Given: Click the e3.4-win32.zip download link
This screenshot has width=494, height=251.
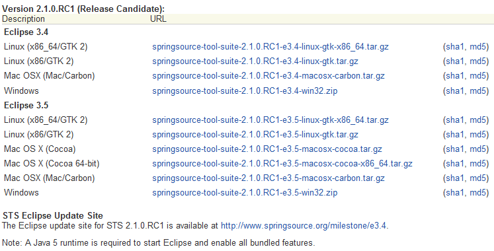Looking at the screenshot, I should [x=245, y=91].
